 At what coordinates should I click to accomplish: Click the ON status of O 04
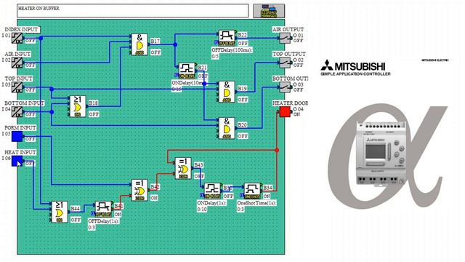coord(296,114)
